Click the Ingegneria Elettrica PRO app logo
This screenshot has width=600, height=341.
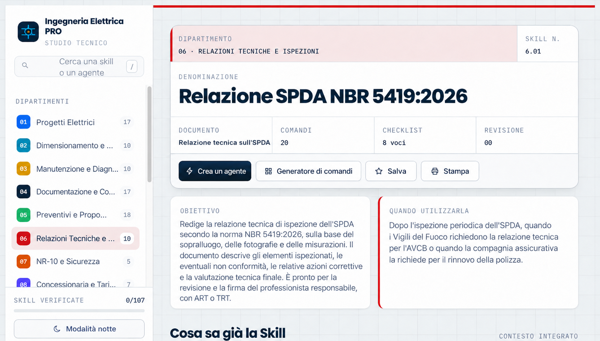pyautogui.click(x=28, y=32)
